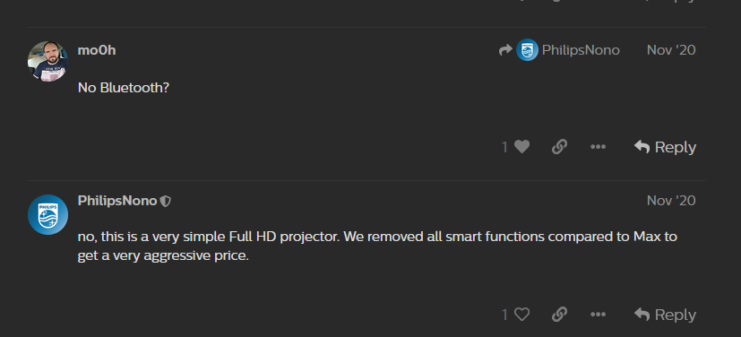Open PhilipsNono's Philips shield avatar
The image size is (741, 337).
tap(47, 214)
